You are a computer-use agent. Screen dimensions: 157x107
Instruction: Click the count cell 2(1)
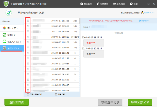75,21
